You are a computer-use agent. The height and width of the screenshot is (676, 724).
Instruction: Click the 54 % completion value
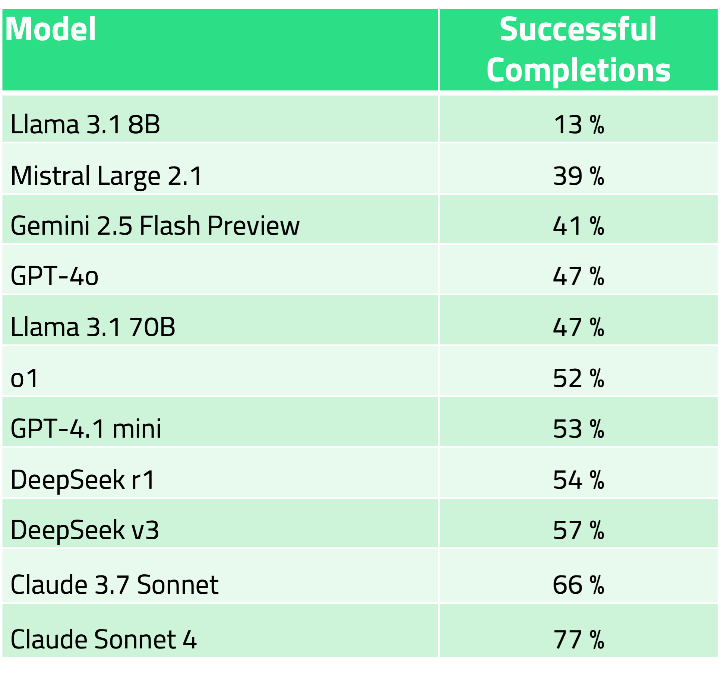tap(578, 479)
